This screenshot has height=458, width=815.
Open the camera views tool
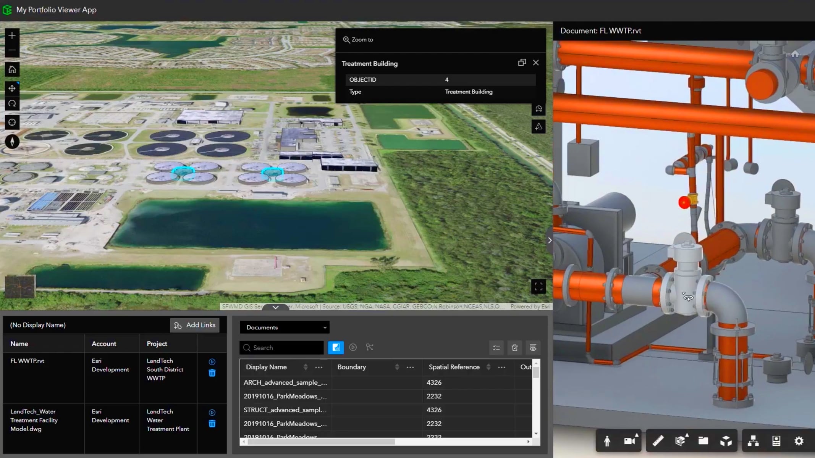[629, 440]
